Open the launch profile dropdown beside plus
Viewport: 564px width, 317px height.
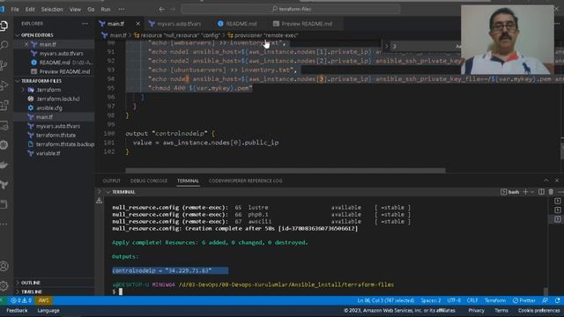pyautogui.click(x=532, y=192)
